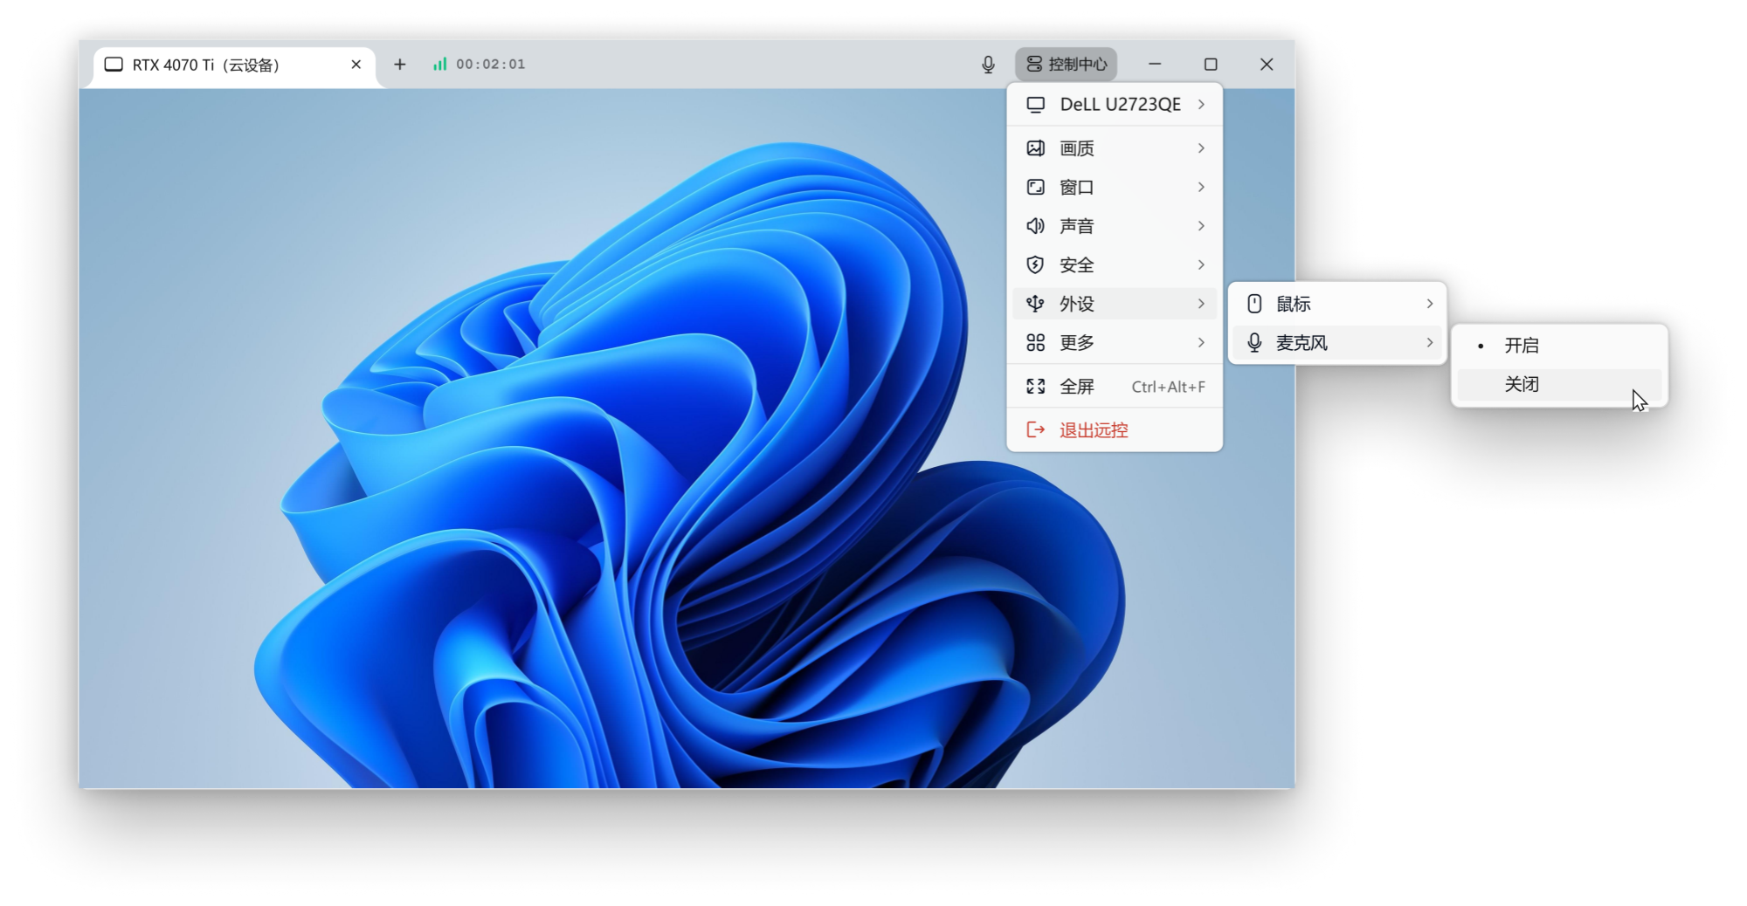This screenshot has height=906, width=1747.
Task: Click the 全屏 fullscreen icon
Action: 1035,387
